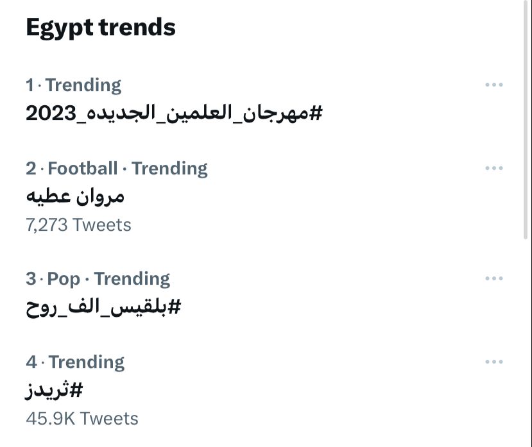Open the مروان عطيه football trend
Viewport: 532px width, 447px height.
coord(75,196)
